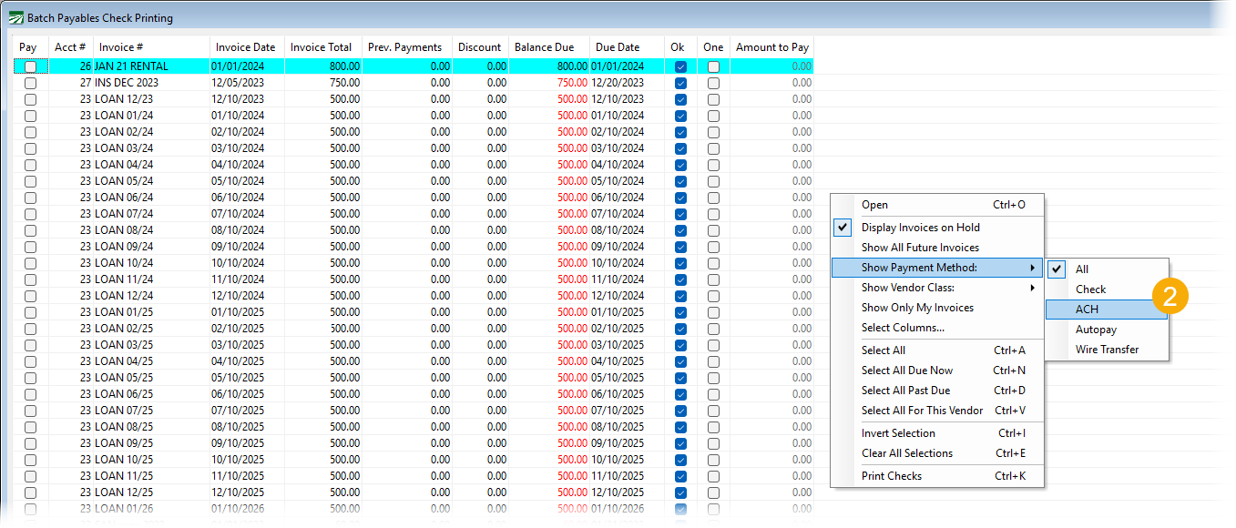Click Print Checks in the context menu
Screen dimensions: 1236x528
891,476
